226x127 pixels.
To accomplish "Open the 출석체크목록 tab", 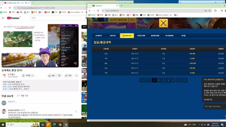I will [155, 36].
